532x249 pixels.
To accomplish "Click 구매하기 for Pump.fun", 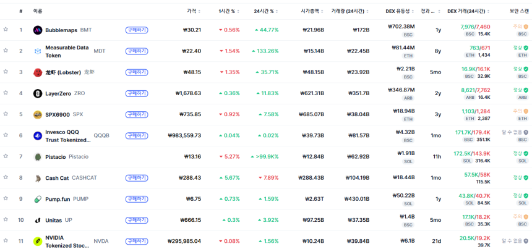I will click(137, 199).
